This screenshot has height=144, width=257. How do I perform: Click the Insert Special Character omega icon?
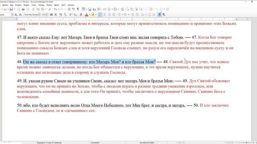click(115, 9)
